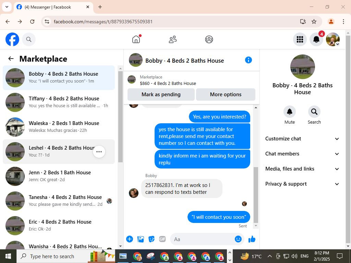
Task: Expand Privacy & support section
Action: [302, 184]
